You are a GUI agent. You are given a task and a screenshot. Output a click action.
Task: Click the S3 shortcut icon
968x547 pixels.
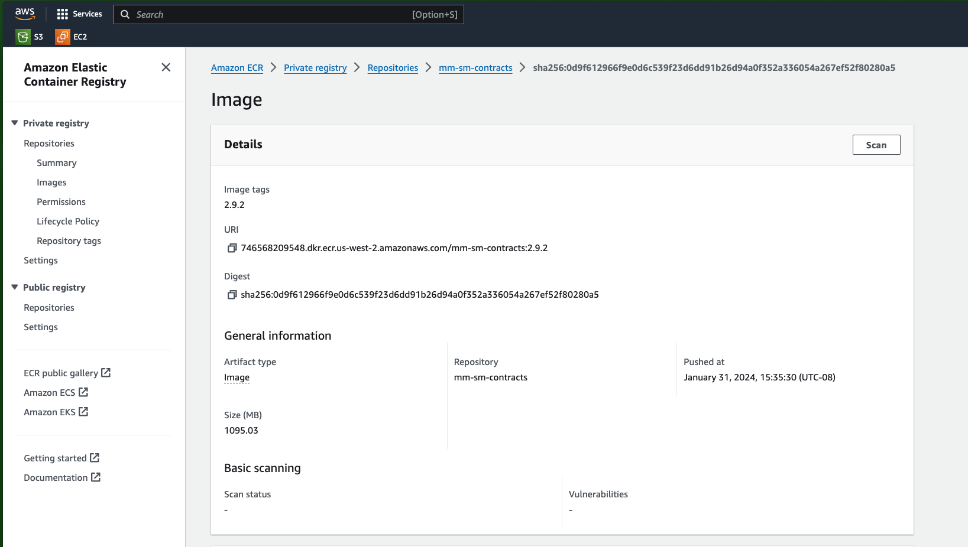coord(23,37)
